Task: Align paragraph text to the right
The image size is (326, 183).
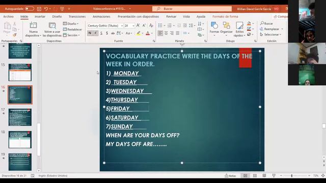Action: pos(172,33)
